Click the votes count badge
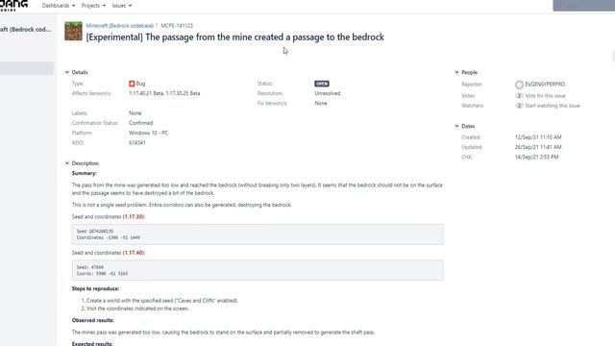Viewport: 615px width, 346px height. pyautogui.click(x=519, y=96)
